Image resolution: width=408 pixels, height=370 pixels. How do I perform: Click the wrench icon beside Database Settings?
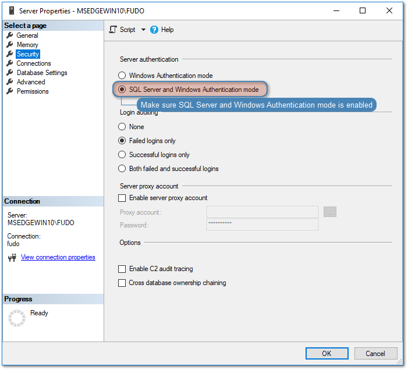10,73
